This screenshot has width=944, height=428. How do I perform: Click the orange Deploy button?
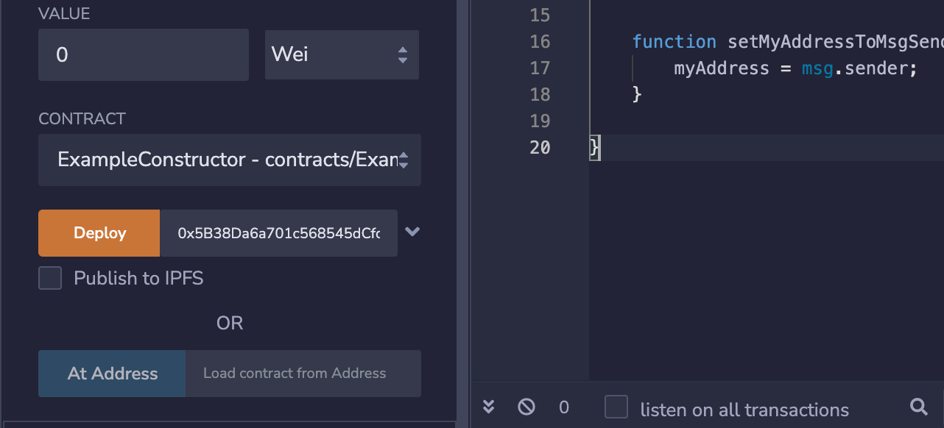click(99, 233)
